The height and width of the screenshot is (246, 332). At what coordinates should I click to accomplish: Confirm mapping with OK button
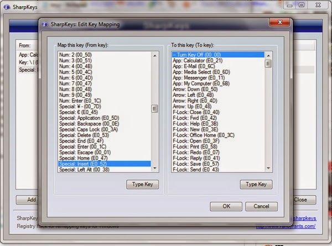pyautogui.click(x=226, y=206)
